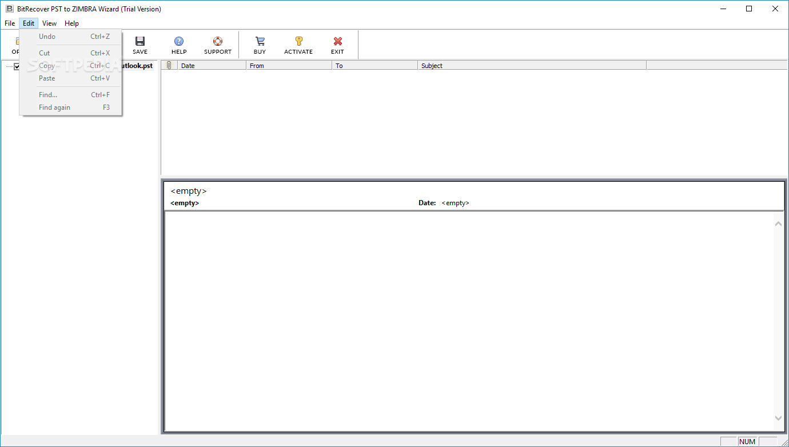Click the <empty> value beside the Date: label
This screenshot has width=789, height=447.
click(x=455, y=203)
